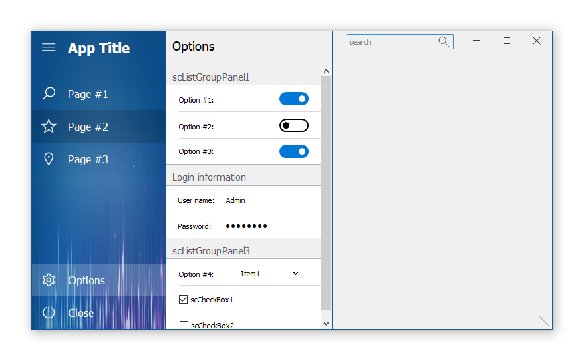Open the Option #4 Item1 dropdown
Image resolution: width=588 pixels, height=363 pixels.
(270, 274)
